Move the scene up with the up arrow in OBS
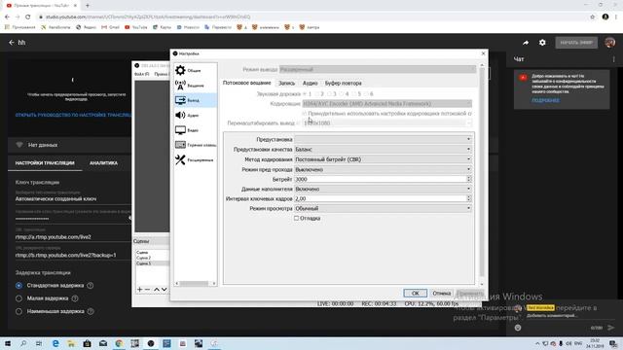 157,290
